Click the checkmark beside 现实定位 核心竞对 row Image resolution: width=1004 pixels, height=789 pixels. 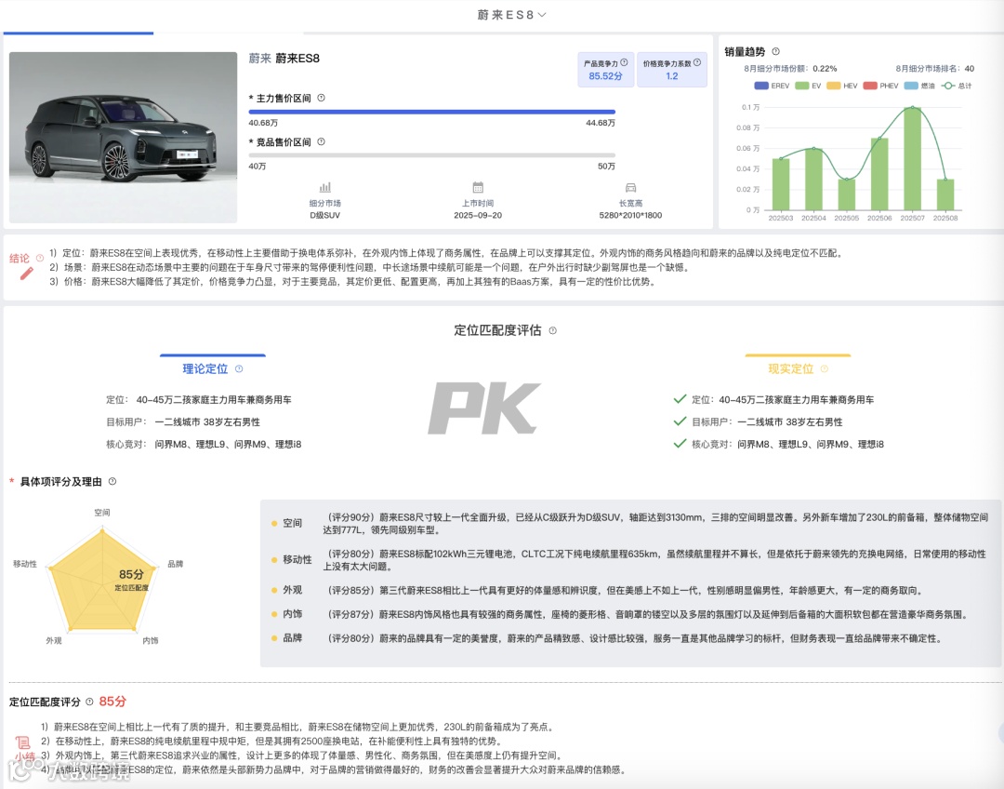pos(680,444)
